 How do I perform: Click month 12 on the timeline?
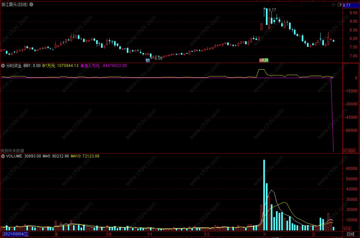coord(207,234)
